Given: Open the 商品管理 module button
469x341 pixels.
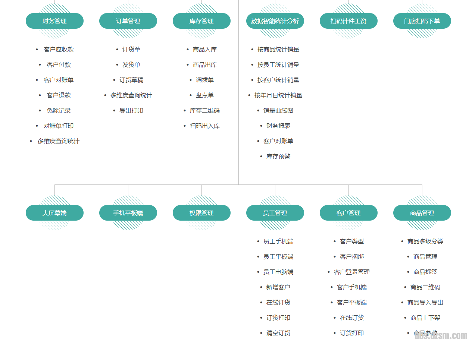Looking at the screenshot, I should click(x=422, y=213).
